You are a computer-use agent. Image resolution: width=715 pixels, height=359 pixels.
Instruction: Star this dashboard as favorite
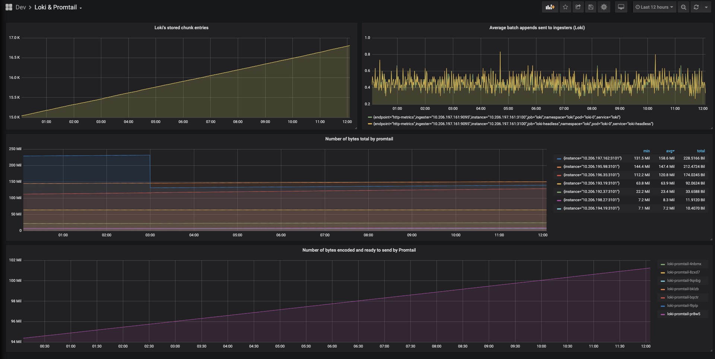[565, 7]
